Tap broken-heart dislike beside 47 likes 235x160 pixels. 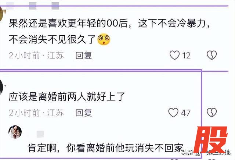[x=211, y=113]
